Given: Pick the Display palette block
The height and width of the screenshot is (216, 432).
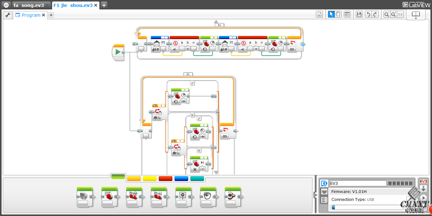Looking at the screenshot, I should pos(183,197).
